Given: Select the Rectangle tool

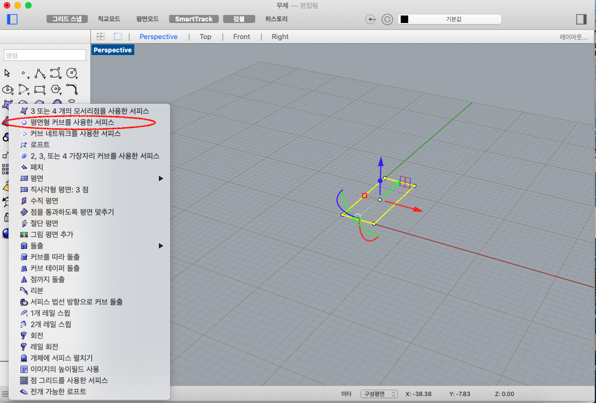Looking at the screenshot, I should point(40,90).
